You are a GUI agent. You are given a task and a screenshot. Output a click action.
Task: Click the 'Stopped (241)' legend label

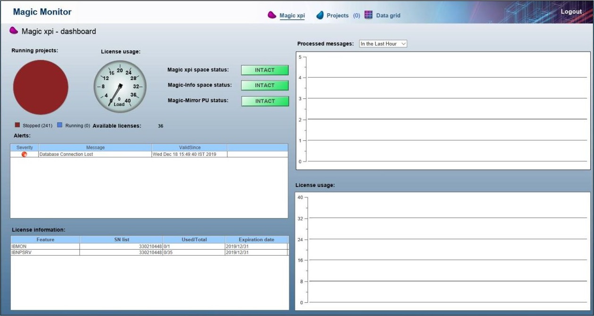pos(38,126)
